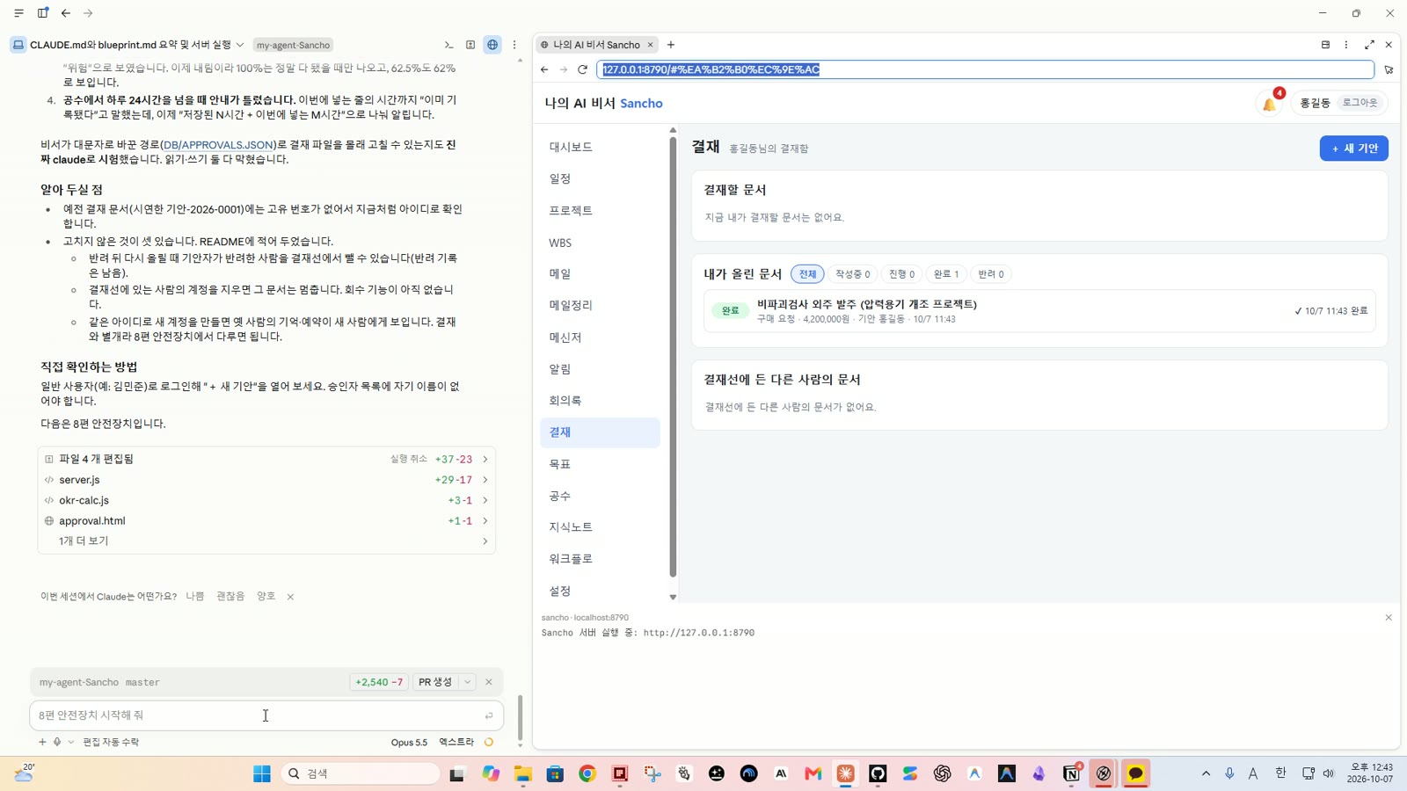
Task: Toggle the panel layout icon with blue dot
Action: point(42,13)
